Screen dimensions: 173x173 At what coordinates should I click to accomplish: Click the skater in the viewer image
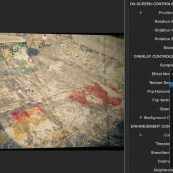(x=43, y=41)
